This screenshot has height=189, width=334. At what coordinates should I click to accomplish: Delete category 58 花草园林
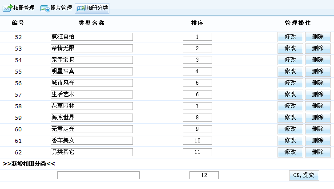pos(318,106)
